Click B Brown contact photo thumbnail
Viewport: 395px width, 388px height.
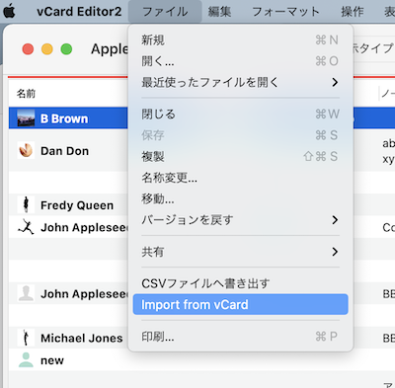click(26, 118)
